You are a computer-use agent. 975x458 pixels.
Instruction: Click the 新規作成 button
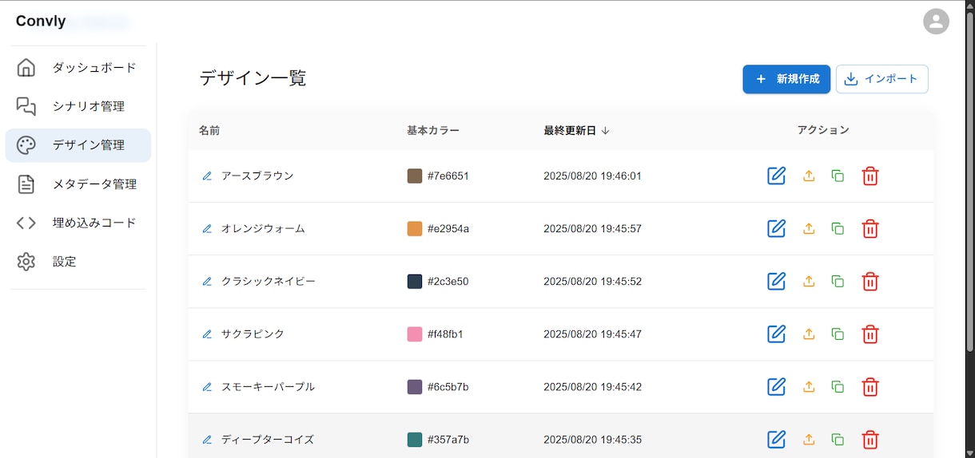coord(786,79)
